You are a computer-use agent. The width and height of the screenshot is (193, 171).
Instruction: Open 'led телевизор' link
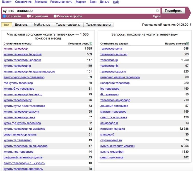(x=110, y=89)
